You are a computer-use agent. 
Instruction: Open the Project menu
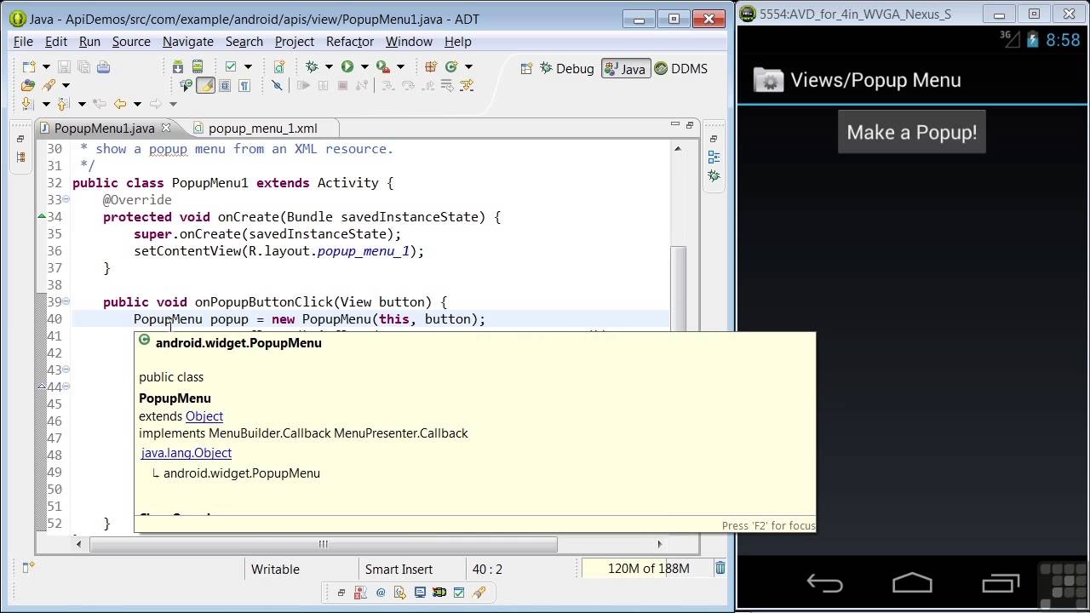[294, 41]
